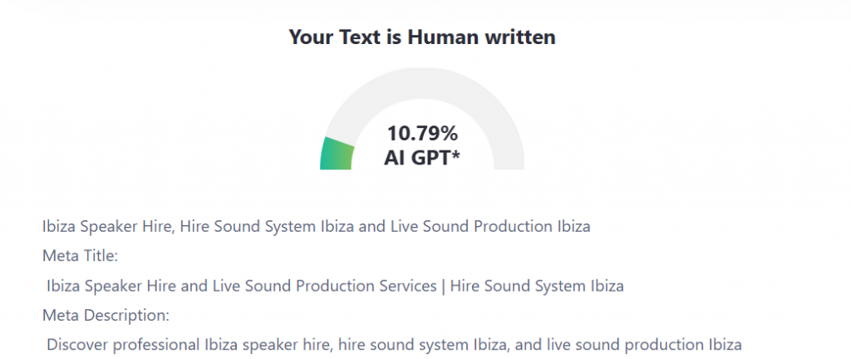
Task: Click the asterisk after "AI GPT"
Action: coord(455,155)
